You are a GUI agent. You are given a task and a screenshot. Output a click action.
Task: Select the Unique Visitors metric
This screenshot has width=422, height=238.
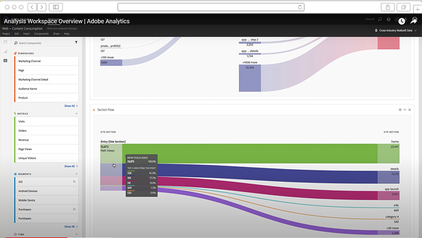click(46, 158)
